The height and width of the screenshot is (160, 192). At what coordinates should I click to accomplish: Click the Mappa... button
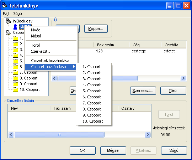pos(96,29)
